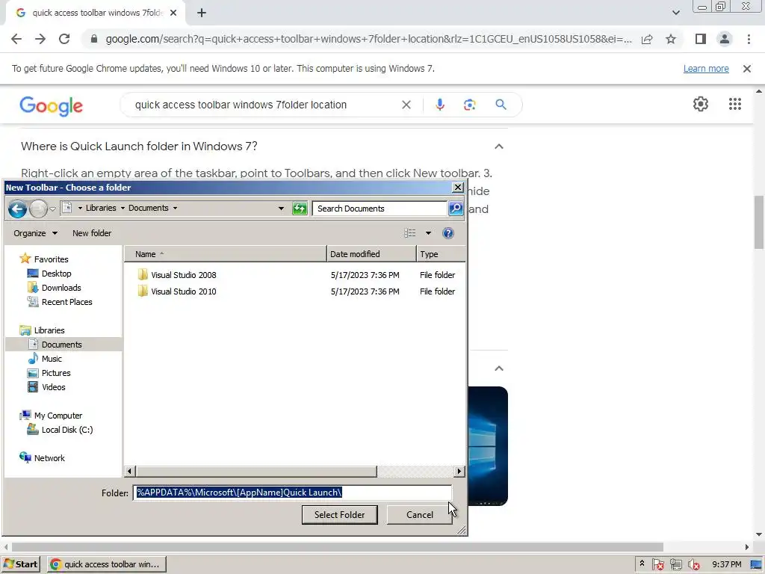Open the view options dropdown arrow

point(428,233)
